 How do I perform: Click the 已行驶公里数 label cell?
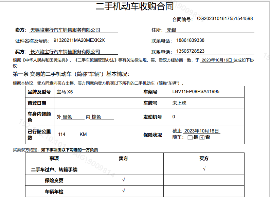tap(39, 135)
